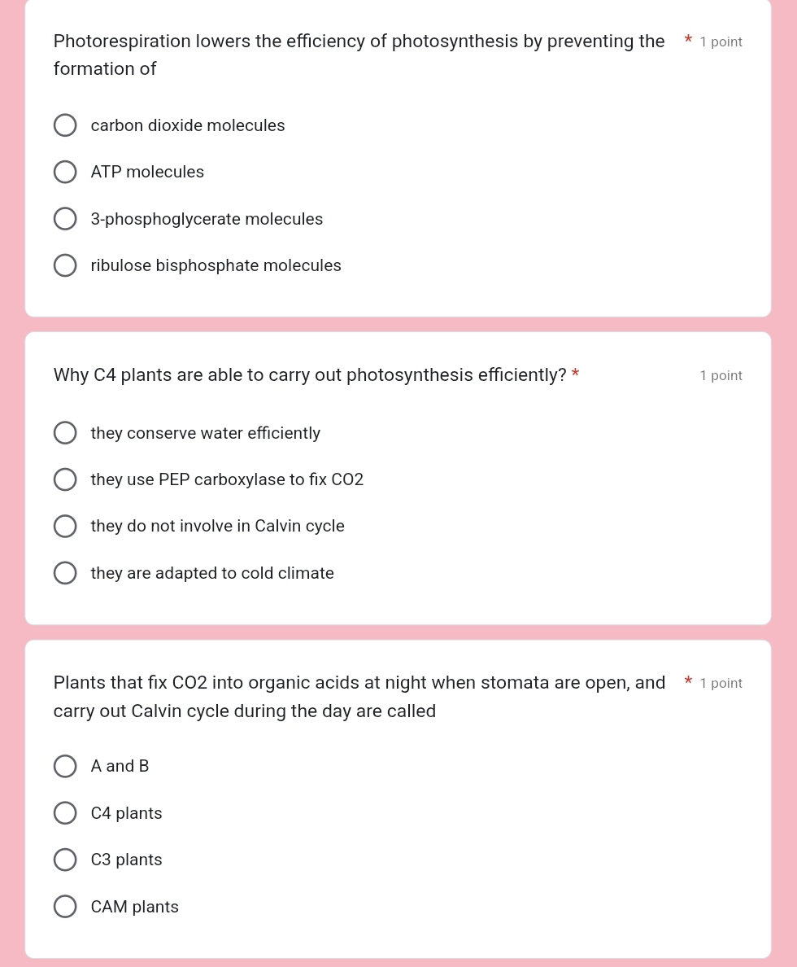Select the 'carbon dioxide molecules' radio option
The height and width of the screenshot is (967, 797).
pyautogui.click(x=65, y=126)
